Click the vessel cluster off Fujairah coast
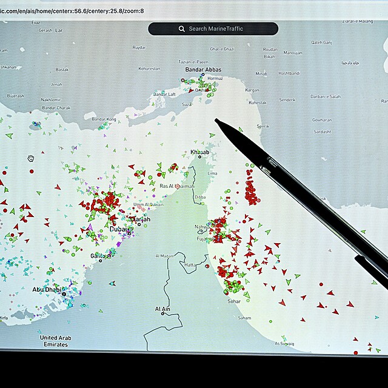The image size is (388, 388). click(x=218, y=229)
